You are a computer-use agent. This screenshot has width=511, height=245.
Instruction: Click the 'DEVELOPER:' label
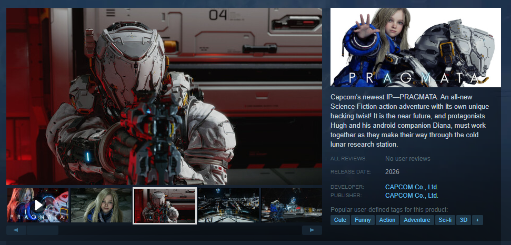coord(347,187)
